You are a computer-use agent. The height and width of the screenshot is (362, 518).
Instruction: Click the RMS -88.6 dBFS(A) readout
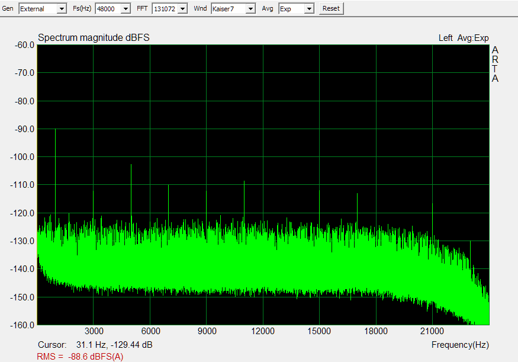click(x=80, y=357)
